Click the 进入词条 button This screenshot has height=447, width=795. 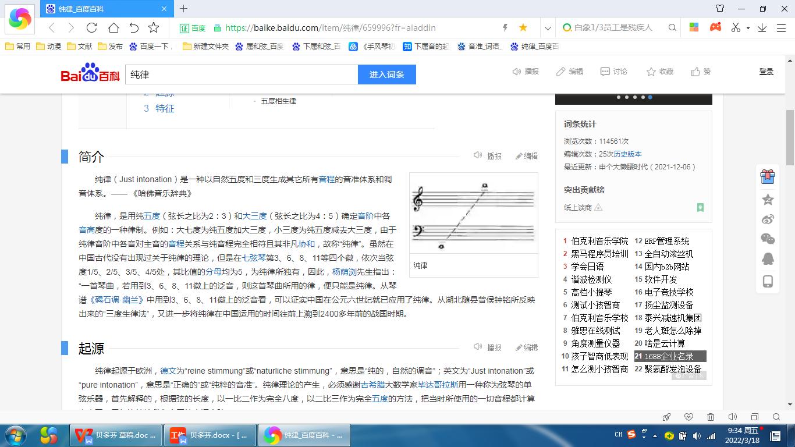386,74
